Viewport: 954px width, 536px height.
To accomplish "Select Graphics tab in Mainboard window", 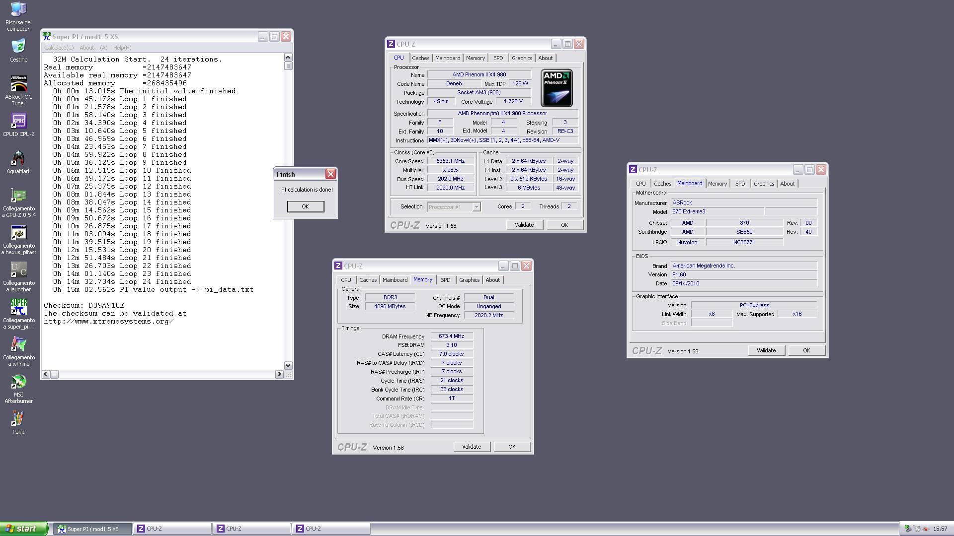I will [764, 184].
